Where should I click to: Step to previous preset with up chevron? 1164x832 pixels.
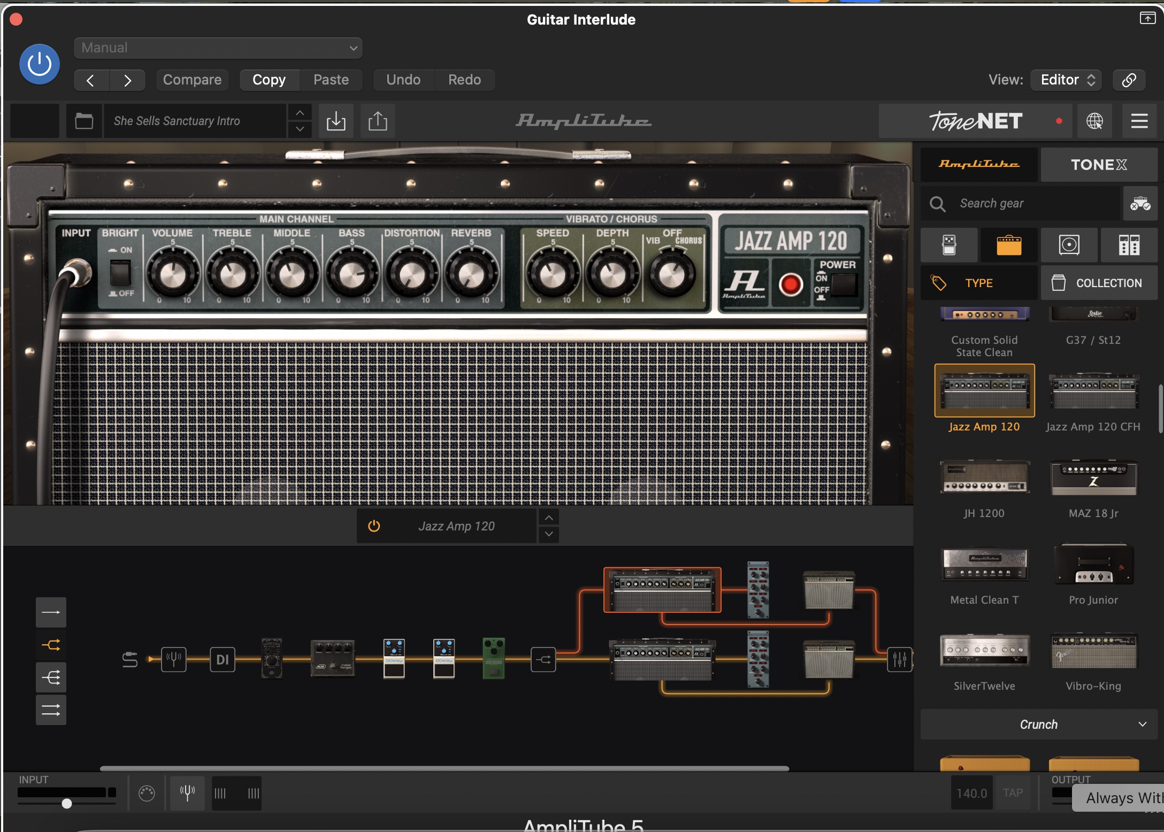pos(300,113)
